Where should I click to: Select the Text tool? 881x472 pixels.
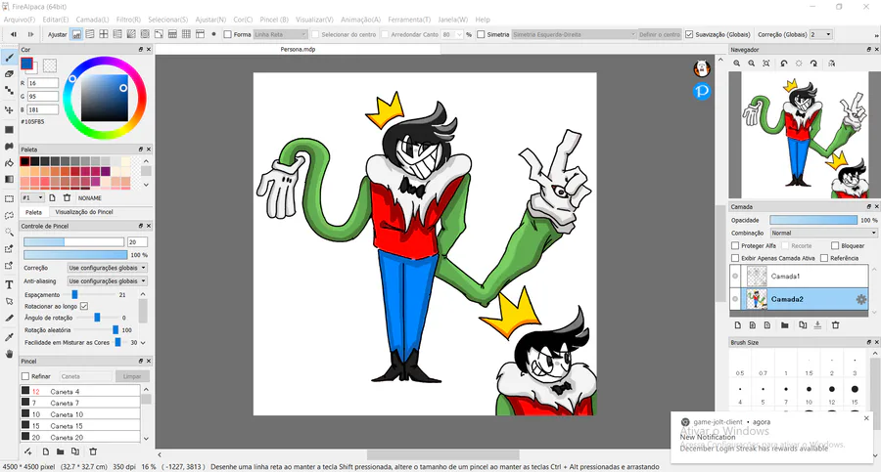[x=9, y=284]
